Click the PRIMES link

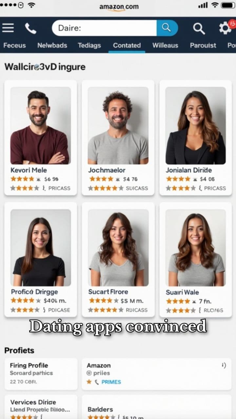pos(111,382)
